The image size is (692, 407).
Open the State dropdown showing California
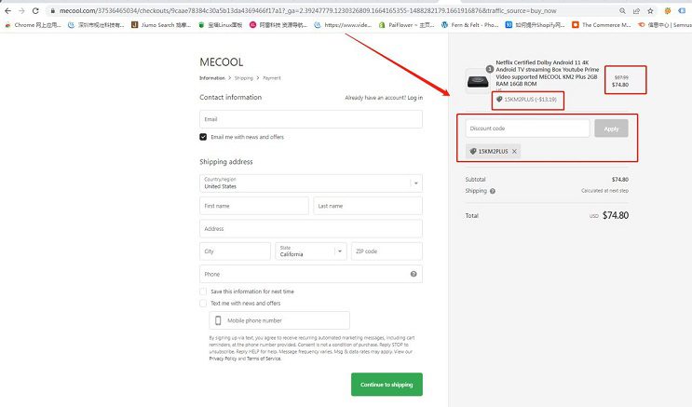[311, 251]
